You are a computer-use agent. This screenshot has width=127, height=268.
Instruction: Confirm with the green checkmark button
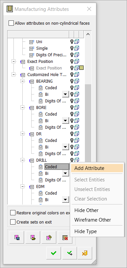pyautogui.click(x=54, y=253)
